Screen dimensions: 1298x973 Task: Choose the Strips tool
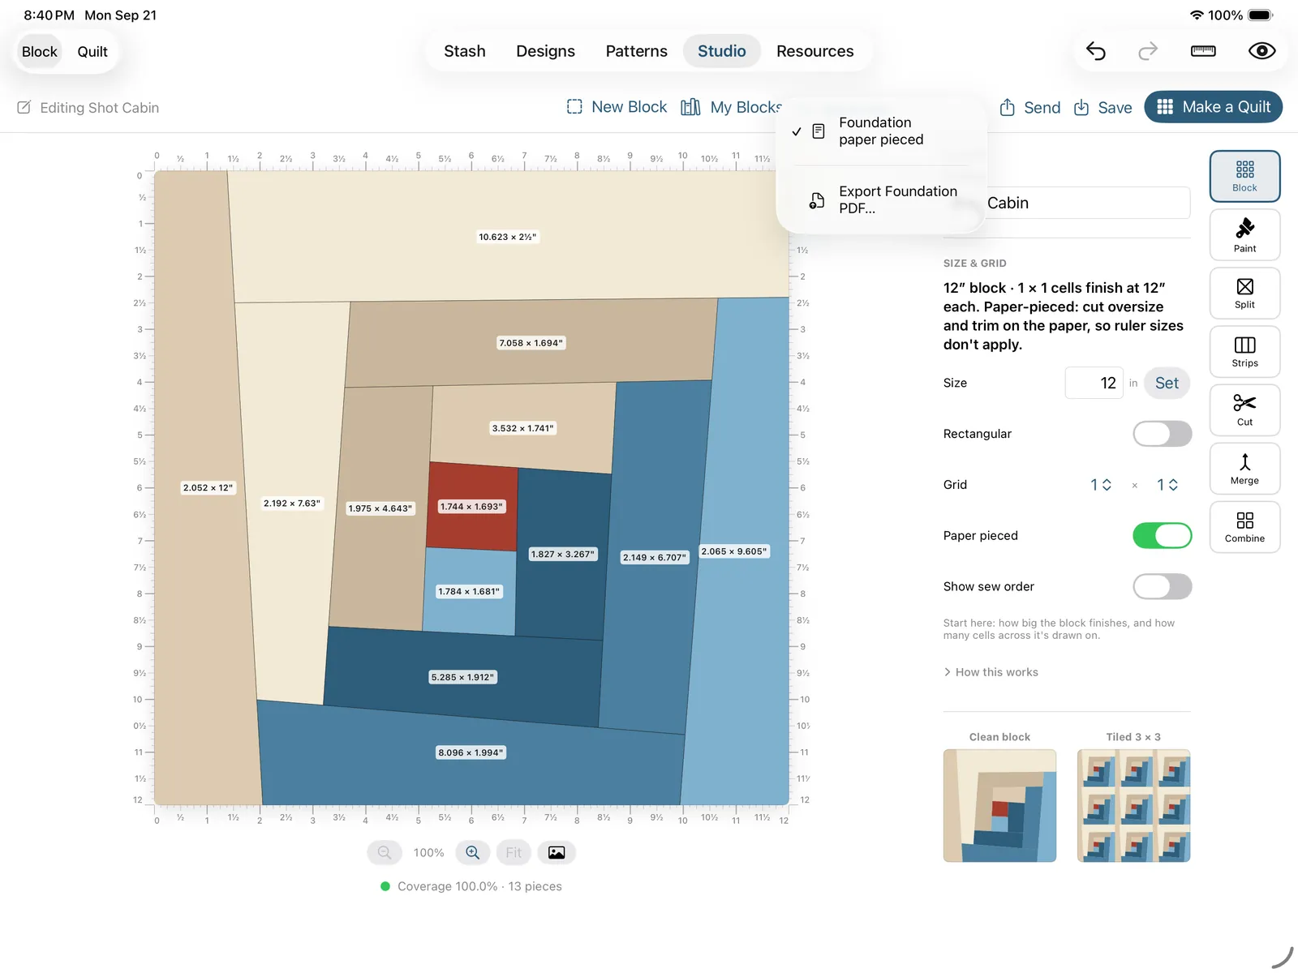1244,352
